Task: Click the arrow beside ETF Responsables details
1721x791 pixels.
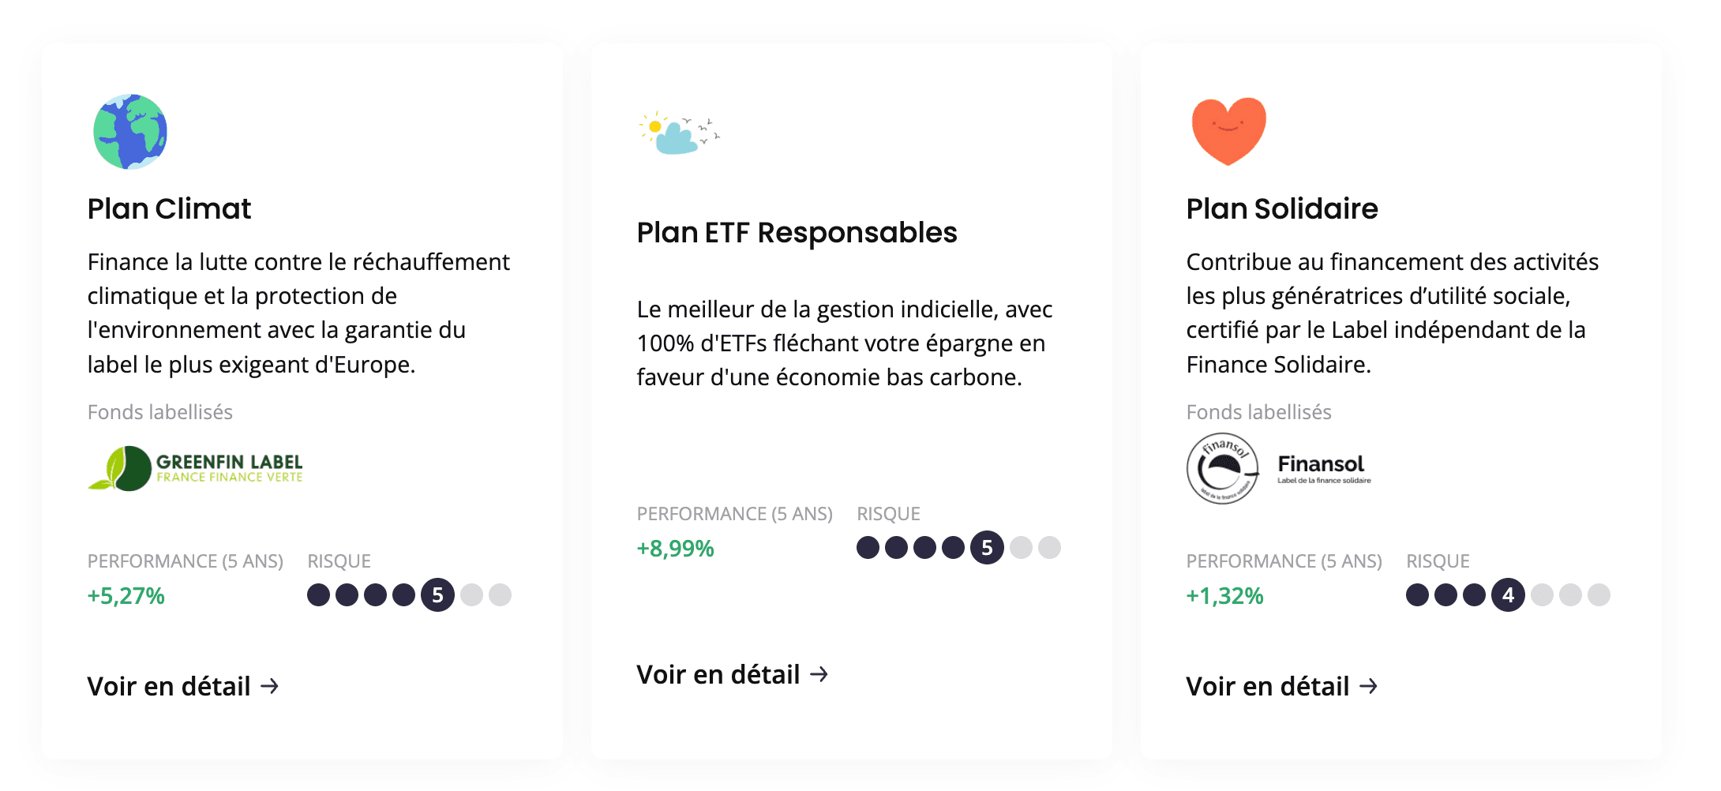Action: (x=819, y=674)
